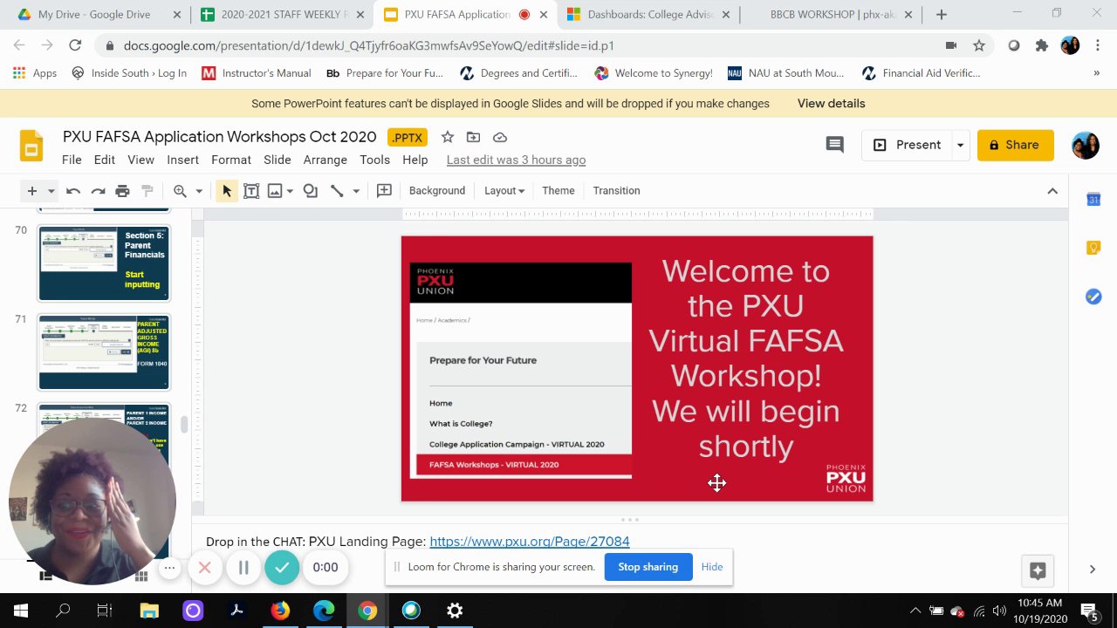Open Windows Start menu
Screen dimensions: 1117x628
coord(21,611)
